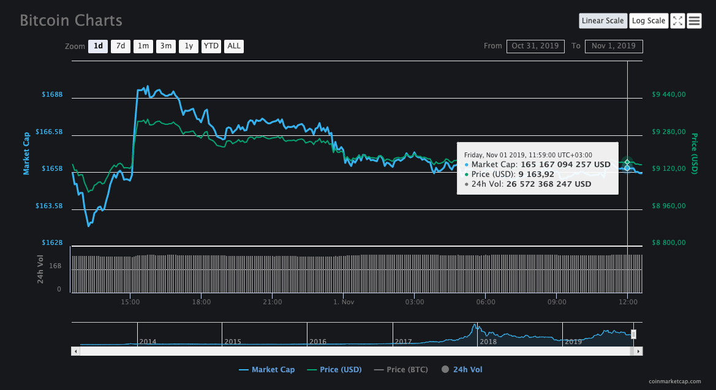The width and height of the screenshot is (716, 390).
Task: Click the 16B volume axis label
Action: click(x=55, y=266)
